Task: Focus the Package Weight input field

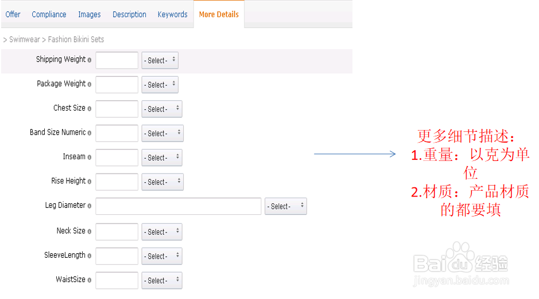Action: coord(117,85)
